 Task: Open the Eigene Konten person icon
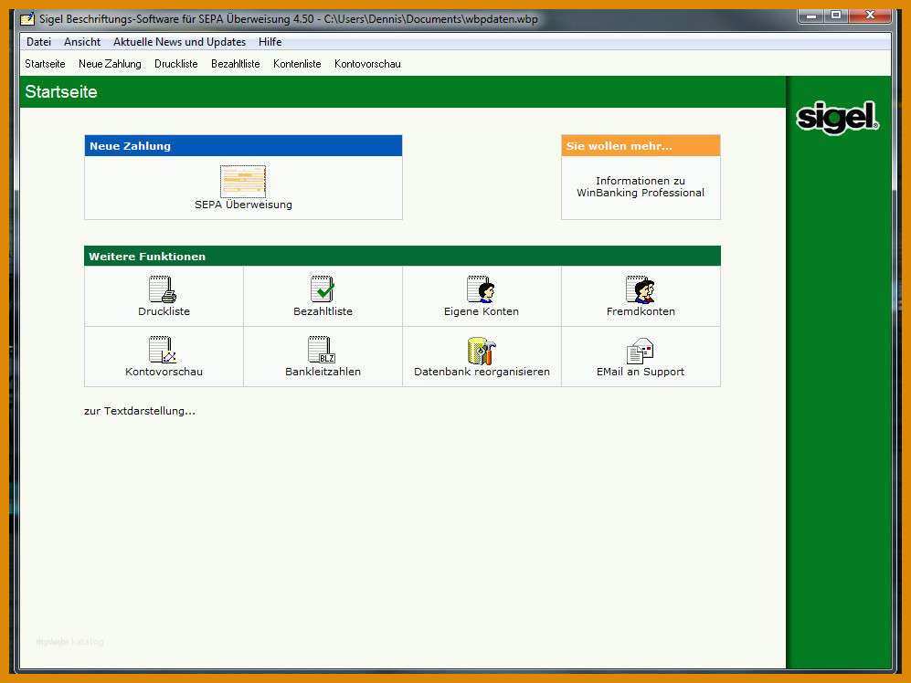pos(481,289)
